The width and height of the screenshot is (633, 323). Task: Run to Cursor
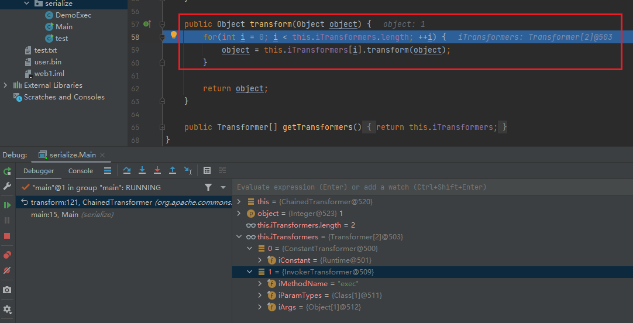click(188, 171)
